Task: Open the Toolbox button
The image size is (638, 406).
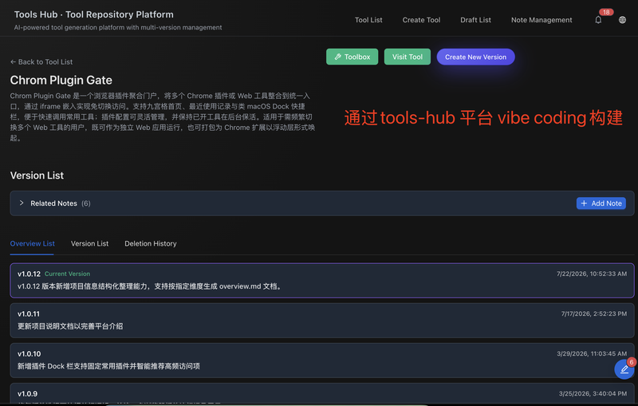Action: 352,57
